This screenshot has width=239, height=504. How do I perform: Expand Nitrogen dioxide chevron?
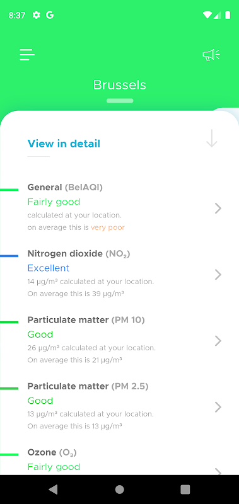click(x=218, y=275)
